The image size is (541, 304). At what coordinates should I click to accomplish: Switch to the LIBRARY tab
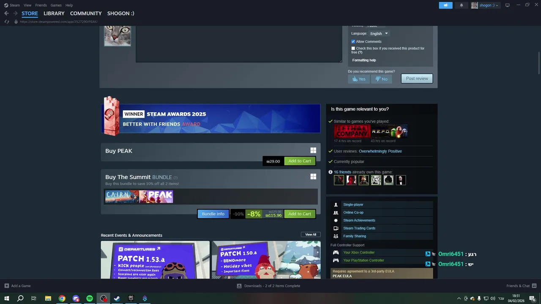[54, 14]
